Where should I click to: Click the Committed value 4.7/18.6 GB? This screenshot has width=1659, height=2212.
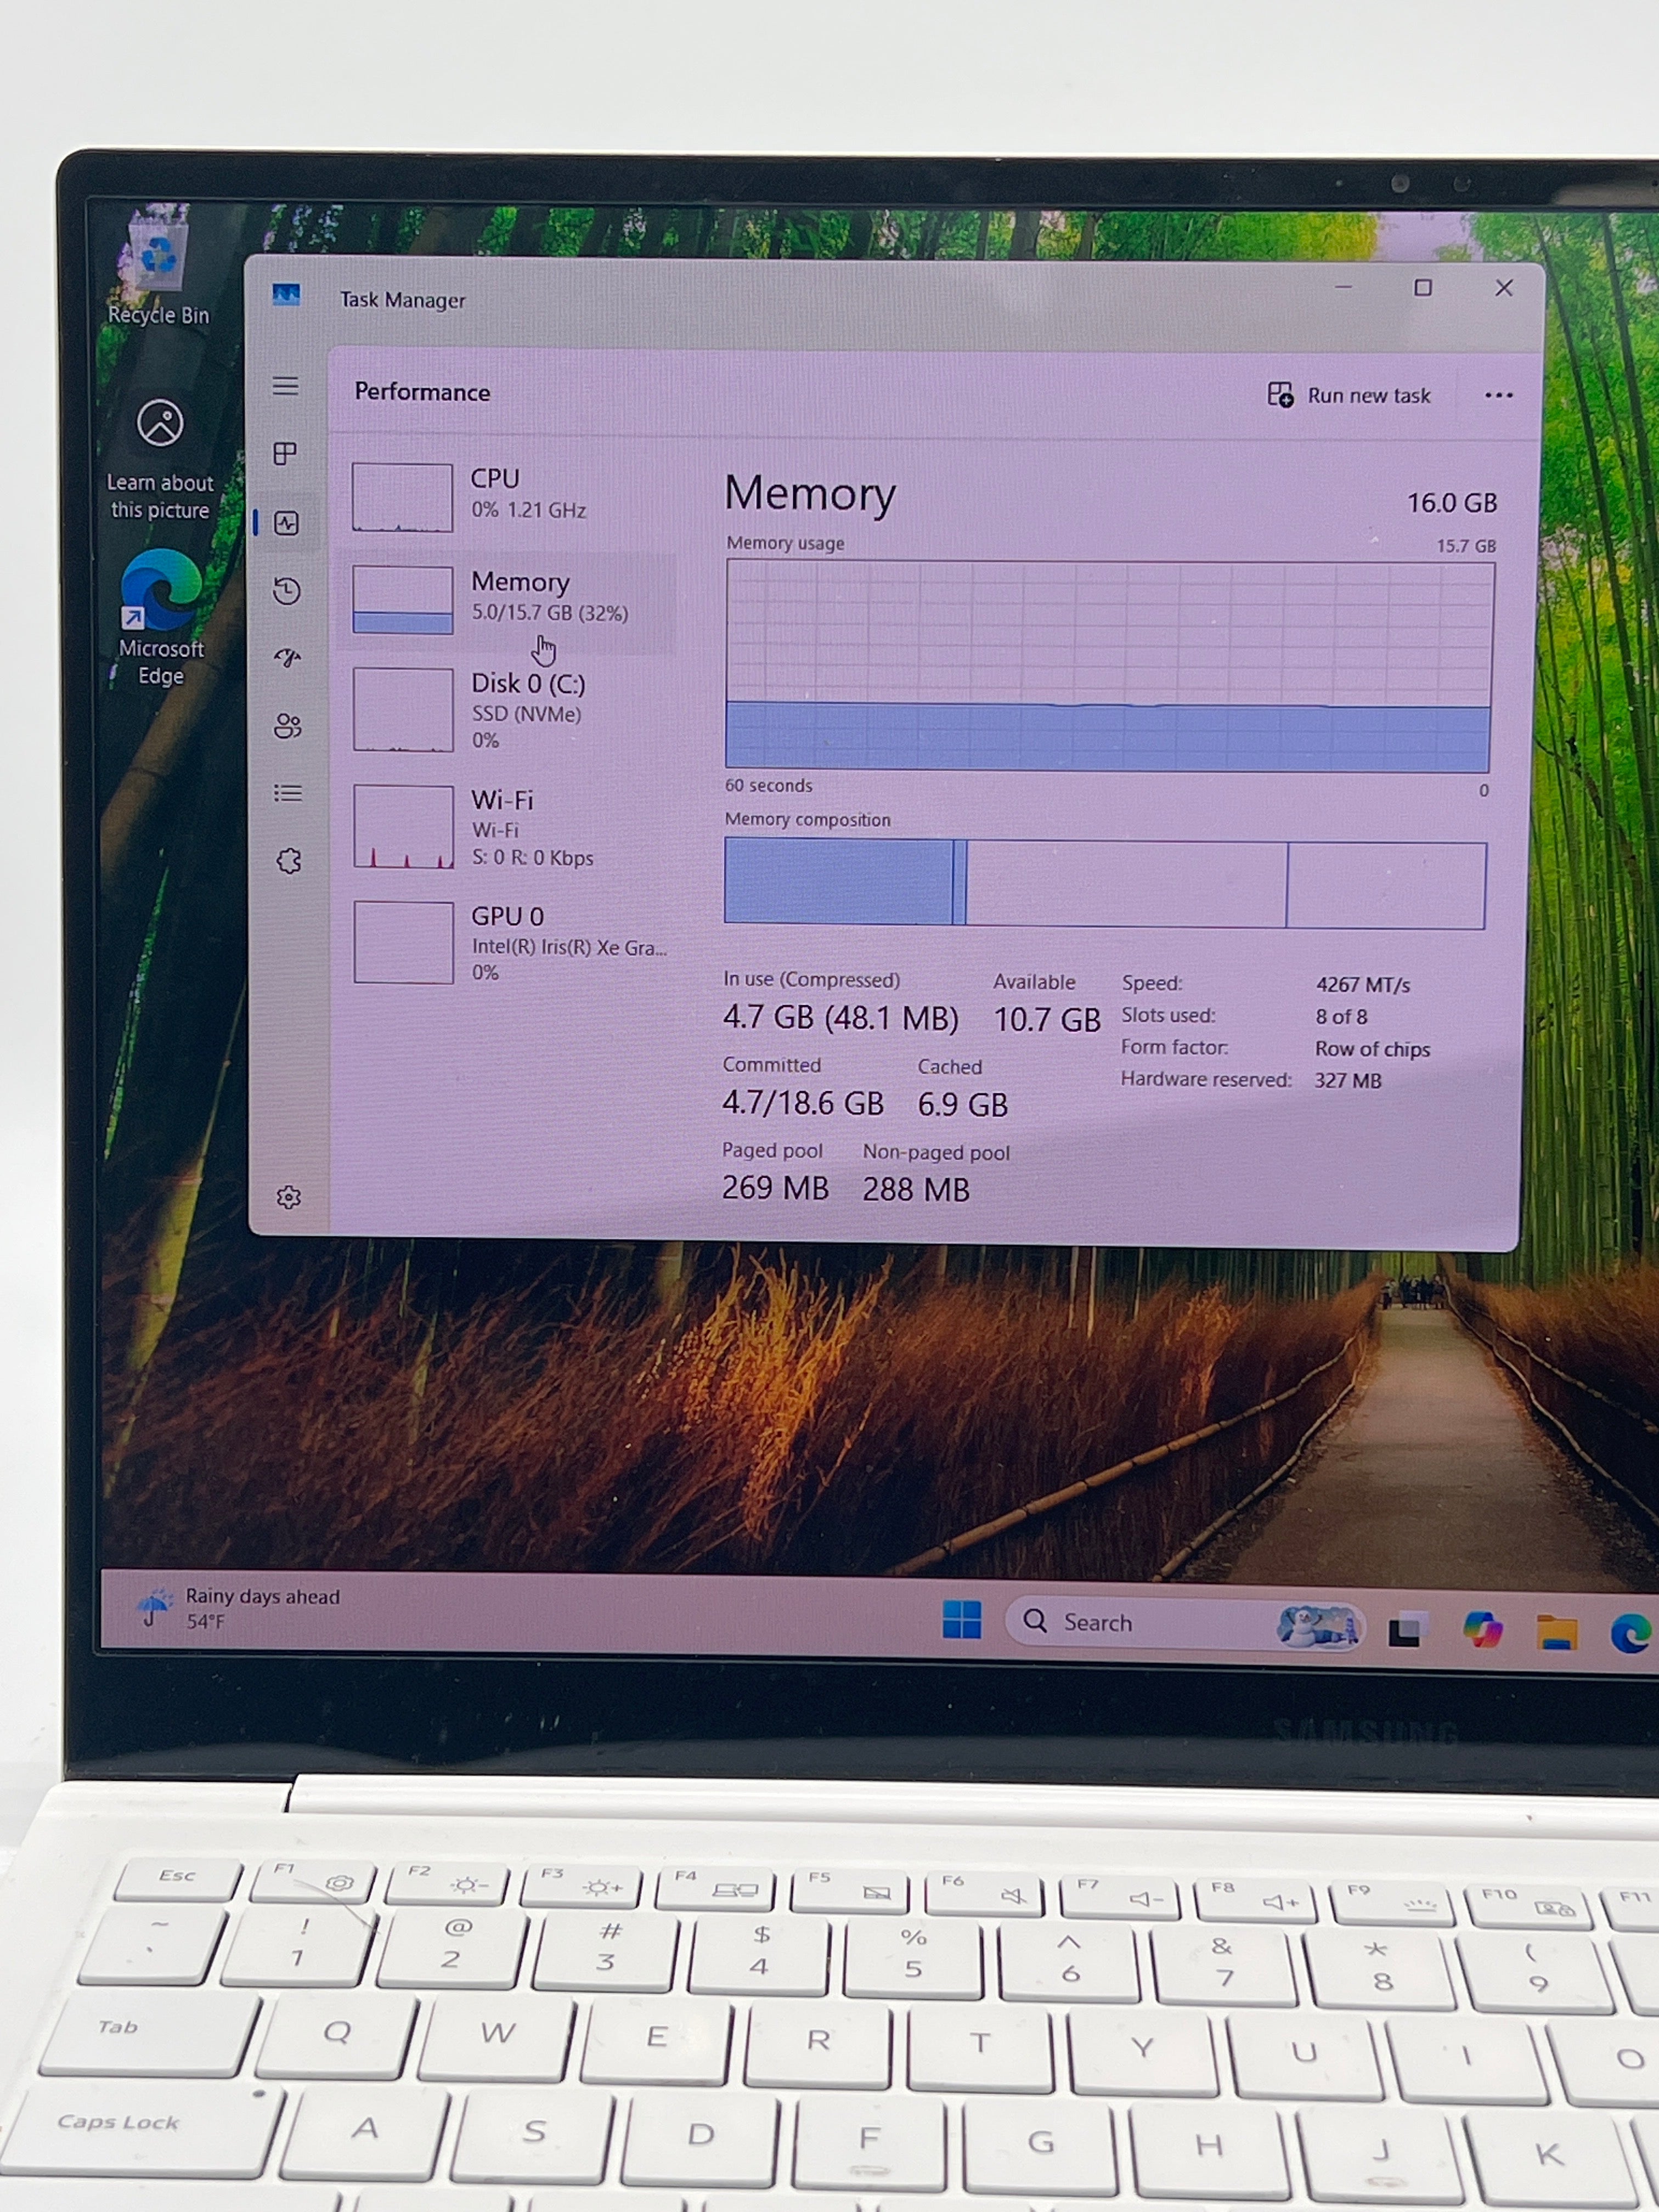click(x=803, y=1103)
